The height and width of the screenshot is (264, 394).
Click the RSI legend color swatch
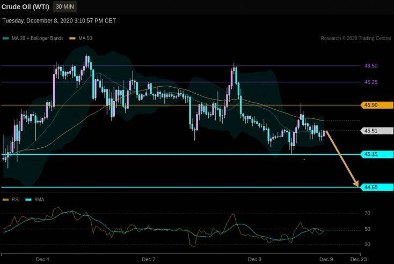5,200
